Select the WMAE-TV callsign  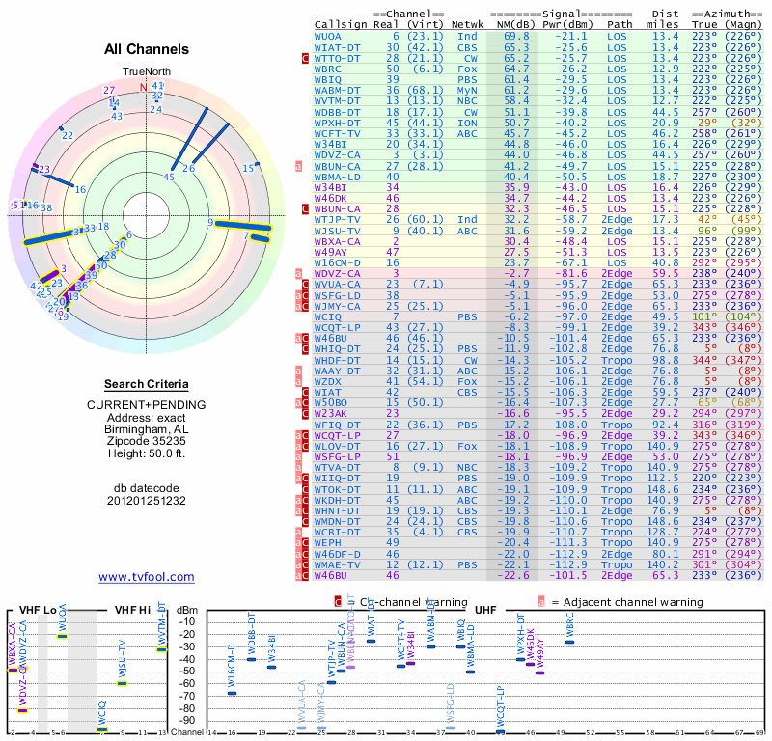coord(337,564)
